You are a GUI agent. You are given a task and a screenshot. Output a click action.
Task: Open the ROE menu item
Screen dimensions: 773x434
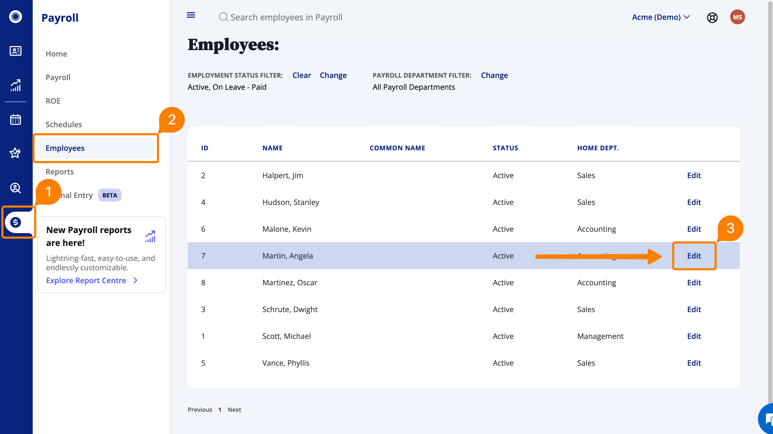click(x=53, y=101)
